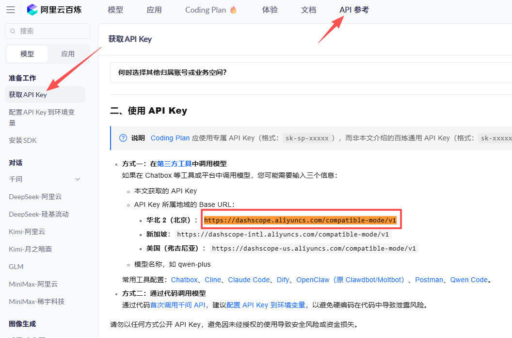Open the hamburger menu icon

click(11, 10)
